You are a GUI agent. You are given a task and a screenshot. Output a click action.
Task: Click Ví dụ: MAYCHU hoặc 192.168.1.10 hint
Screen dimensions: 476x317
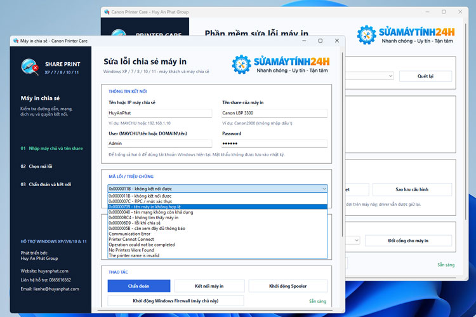(140, 123)
